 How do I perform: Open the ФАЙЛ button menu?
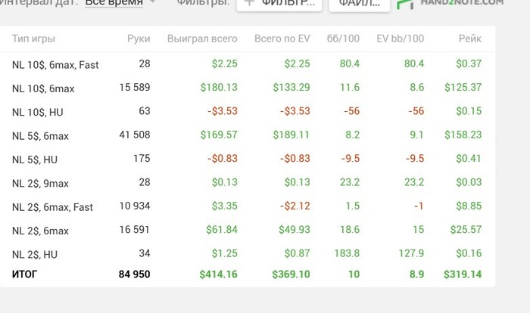coord(360,4)
